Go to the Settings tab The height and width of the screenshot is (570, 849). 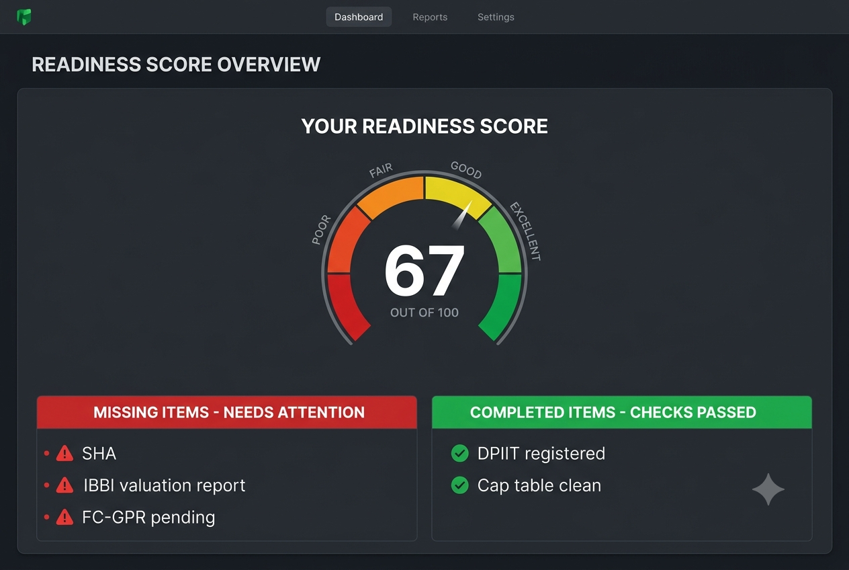496,17
